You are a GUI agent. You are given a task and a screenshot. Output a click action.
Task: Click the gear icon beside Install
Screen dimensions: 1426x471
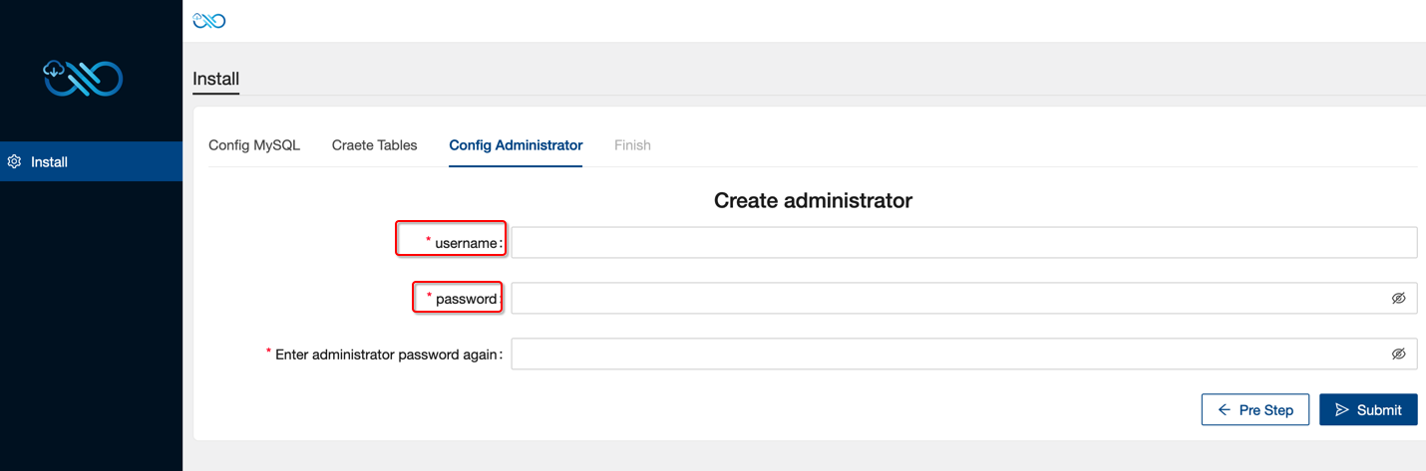point(15,161)
